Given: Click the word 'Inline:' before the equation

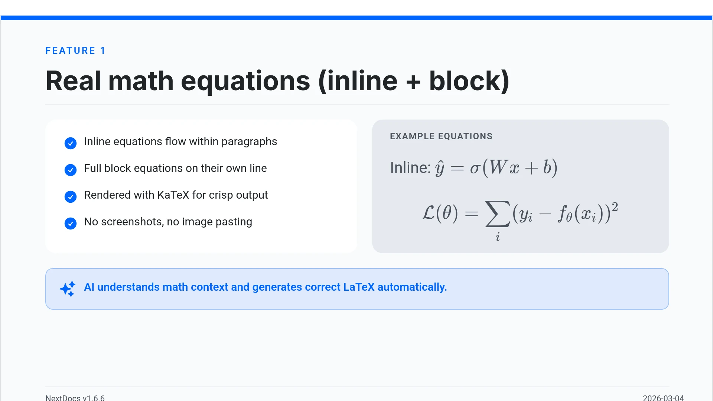Looking at the screenshot, I should [410, 168].
